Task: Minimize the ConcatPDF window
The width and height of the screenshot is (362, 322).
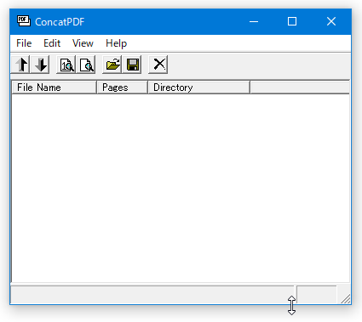Action: [254, 21]
